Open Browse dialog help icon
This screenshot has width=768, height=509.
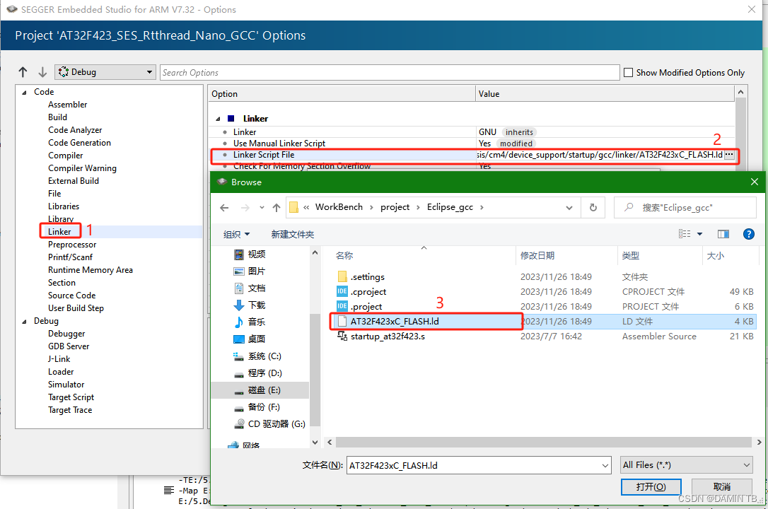tap(749, 235)
